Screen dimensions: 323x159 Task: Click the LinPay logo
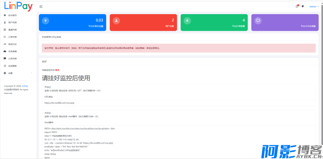(18, 6)
